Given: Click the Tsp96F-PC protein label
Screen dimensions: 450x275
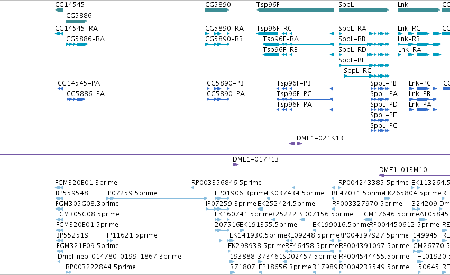Looking at the screenshot, I should pos(294,94).
